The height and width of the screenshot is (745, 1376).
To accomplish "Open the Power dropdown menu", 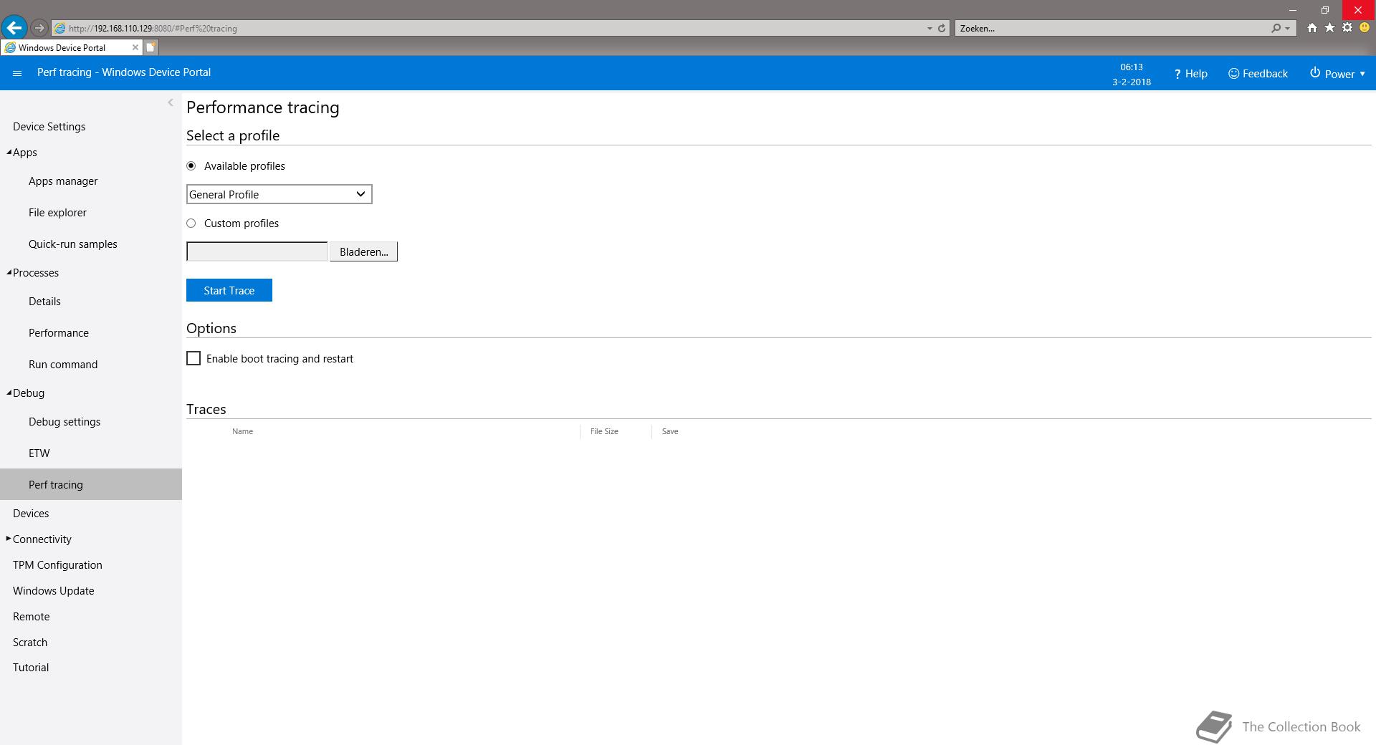I will coord(1337,74).
